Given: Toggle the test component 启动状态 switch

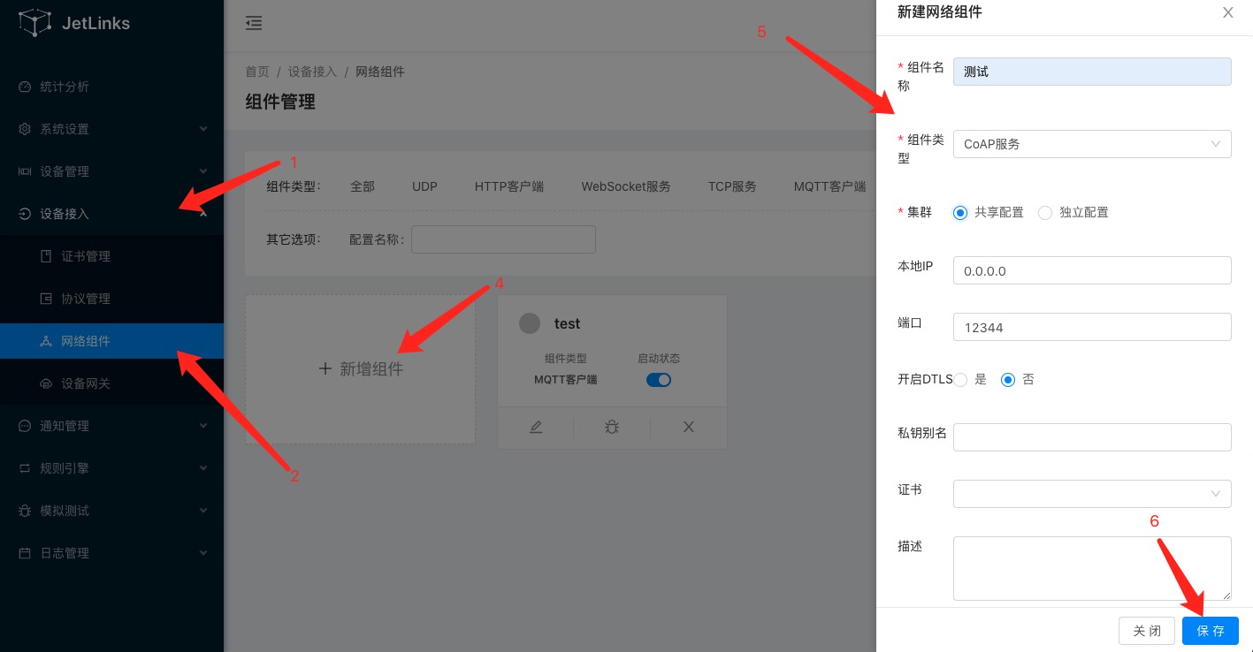Looking at the screenshot, I should click(x=659, y=380).
